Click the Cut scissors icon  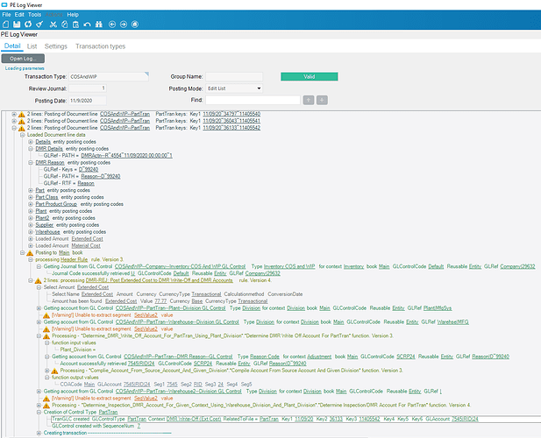53,25
